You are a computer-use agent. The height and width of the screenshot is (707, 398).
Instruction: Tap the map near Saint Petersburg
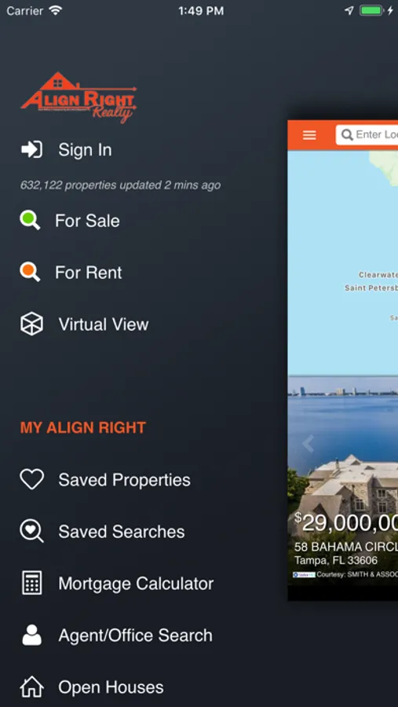click(x=371, y=288)
